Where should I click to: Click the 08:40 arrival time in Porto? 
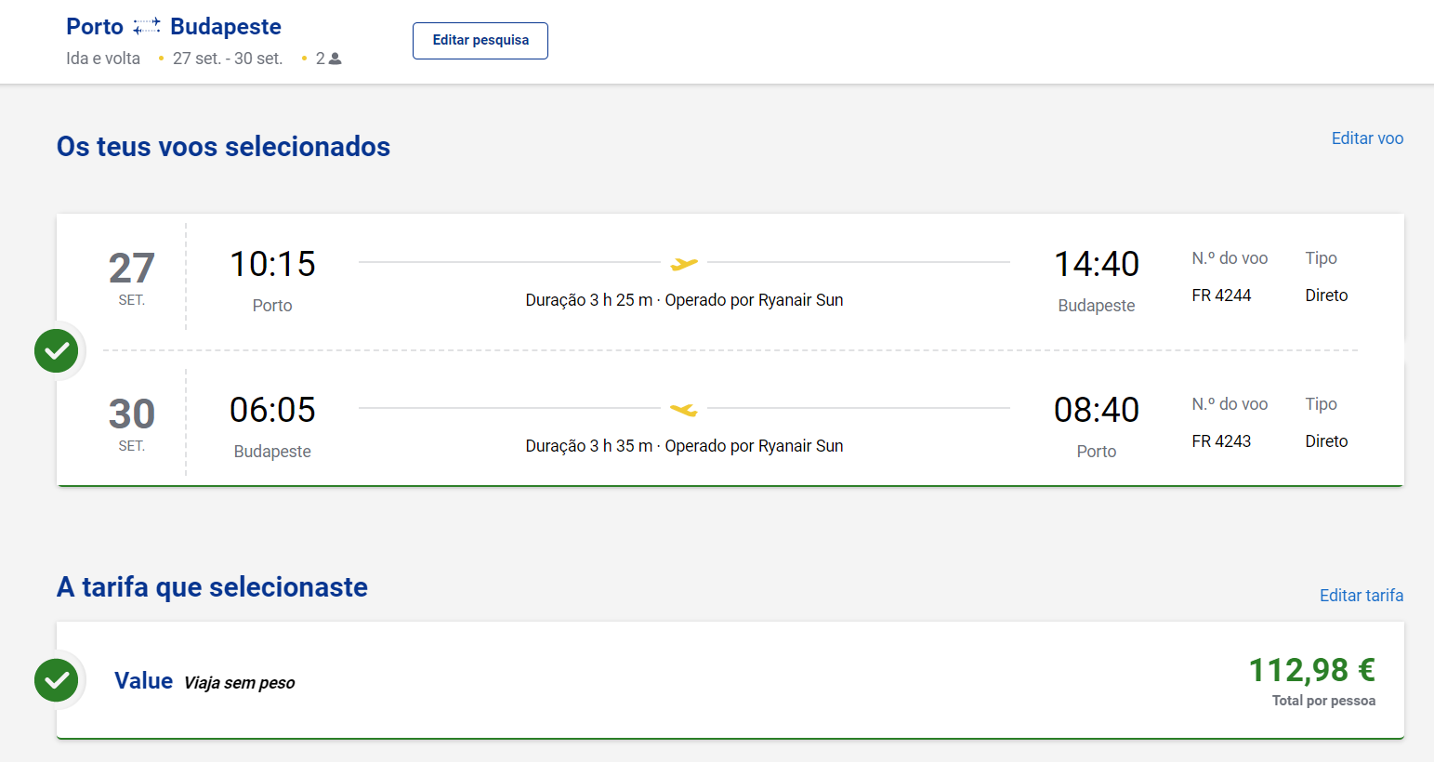point(1097,410)
